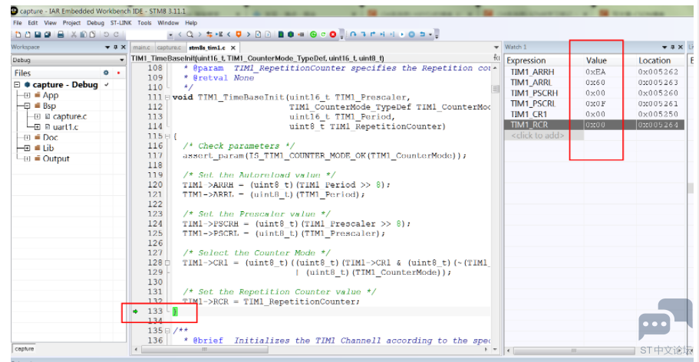Open the Debug configuration dropdown
Viewport: 699px width, 362px height.
(122, 60)
